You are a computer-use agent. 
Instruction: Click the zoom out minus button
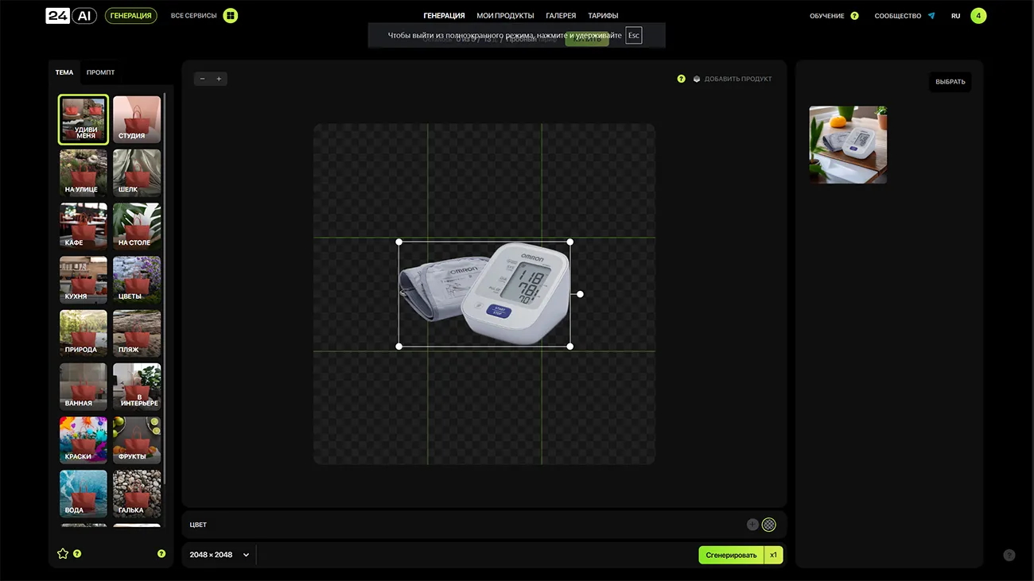coord(202,79)
